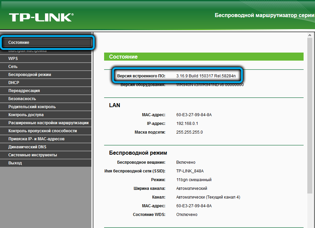This screenshot has width=315, height=228.
Task: Open Расширенные настройки маршрутизации
Action: (48, 123)
